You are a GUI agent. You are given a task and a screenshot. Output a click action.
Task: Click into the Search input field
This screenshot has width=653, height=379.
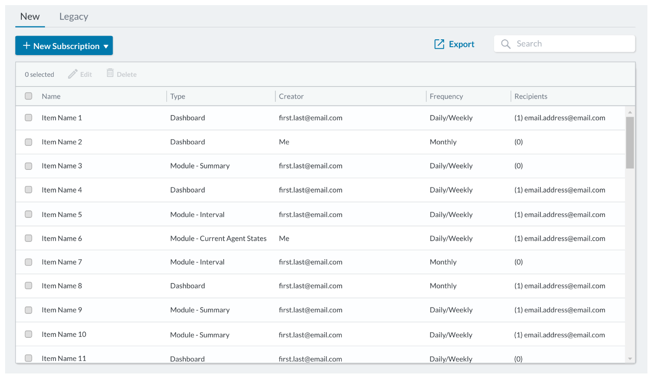pos(564,44)
